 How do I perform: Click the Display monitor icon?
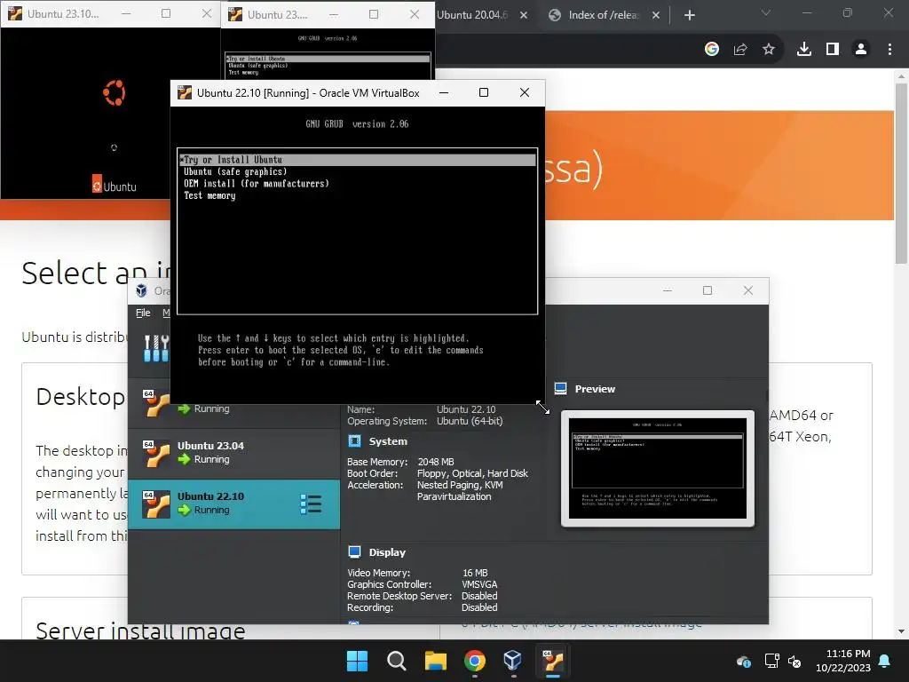point(354,551)
